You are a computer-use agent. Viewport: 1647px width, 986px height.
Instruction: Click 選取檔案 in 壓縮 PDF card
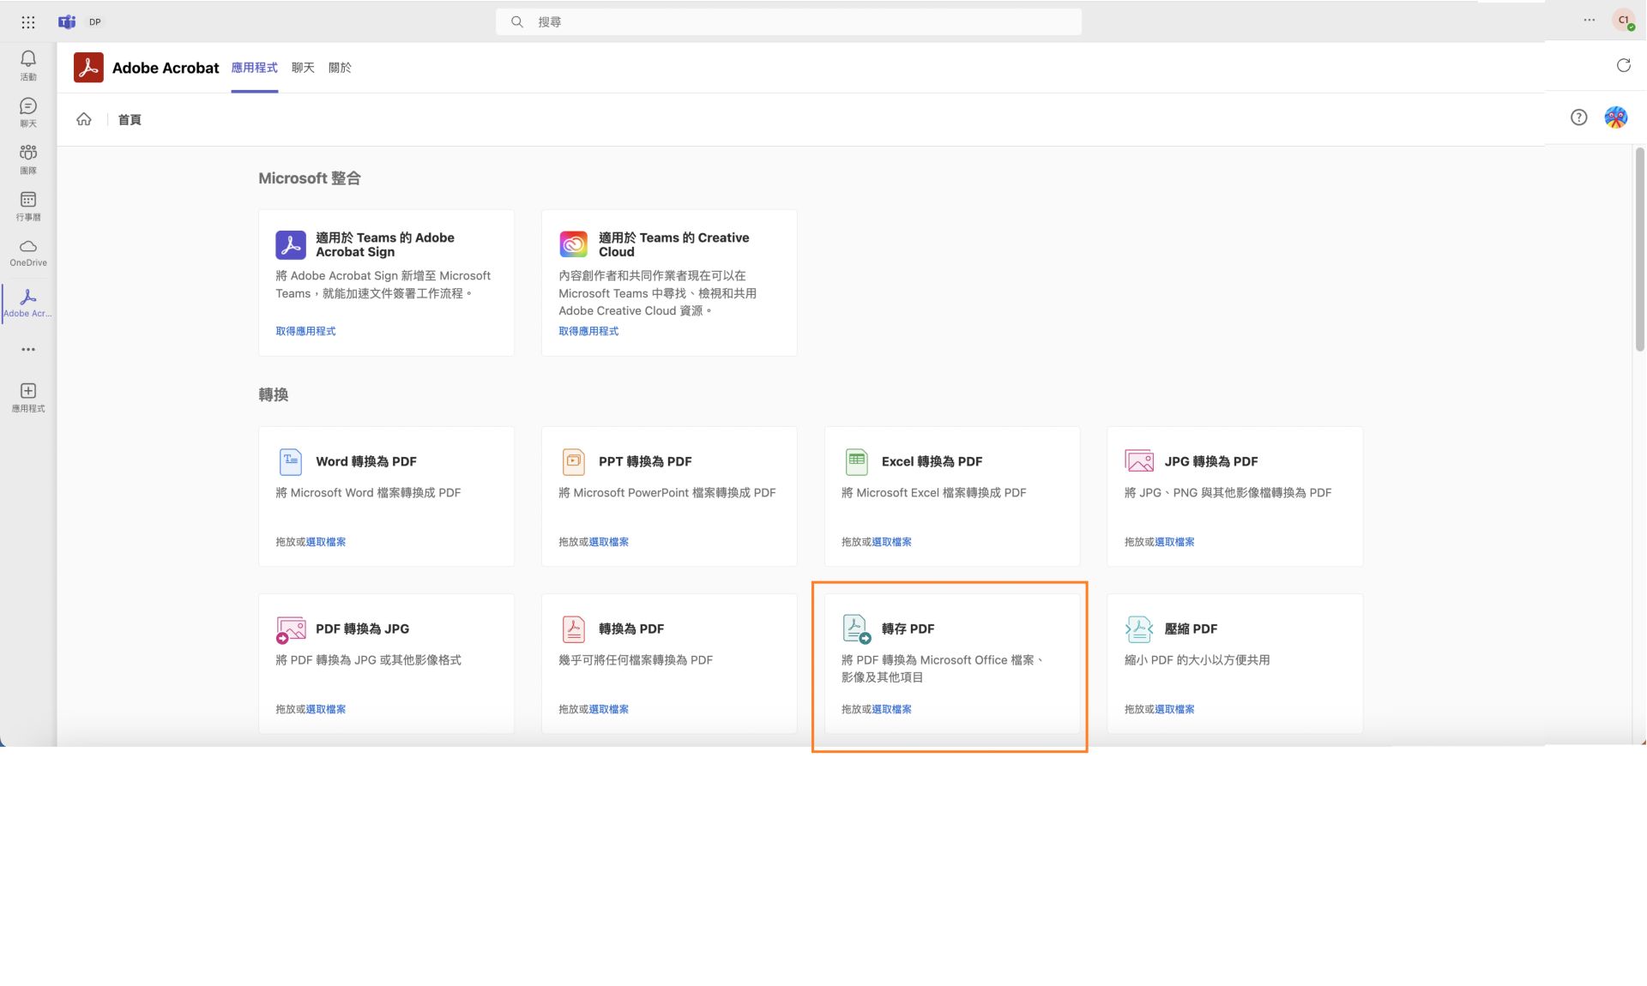coord(1175,709)
